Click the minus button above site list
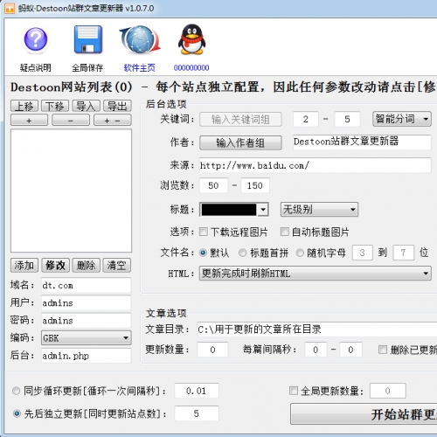The height and width of the screenshot is (437, 437). [71, 121]
